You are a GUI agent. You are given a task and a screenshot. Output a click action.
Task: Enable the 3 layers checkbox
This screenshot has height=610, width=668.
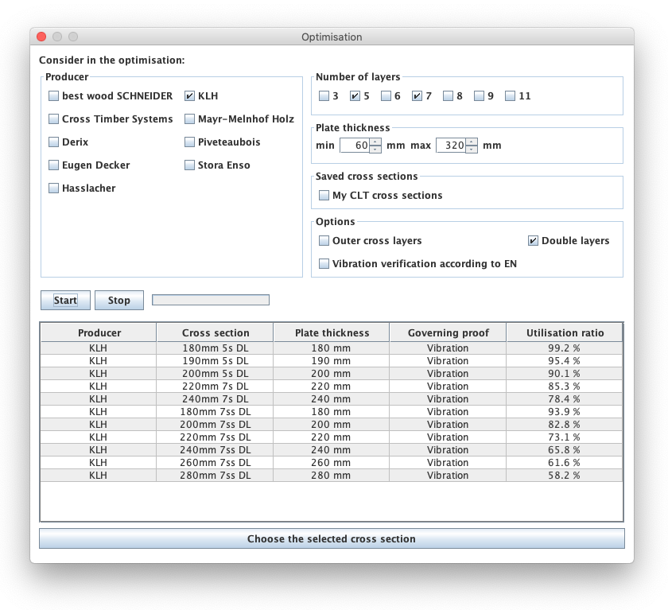click(324, 96)
